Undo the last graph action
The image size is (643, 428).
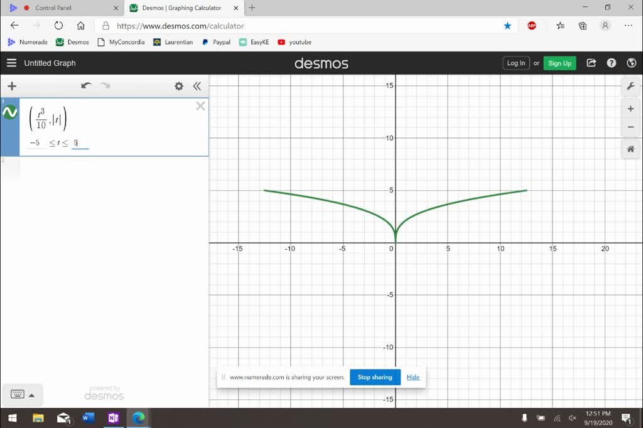tap(86, 85)
